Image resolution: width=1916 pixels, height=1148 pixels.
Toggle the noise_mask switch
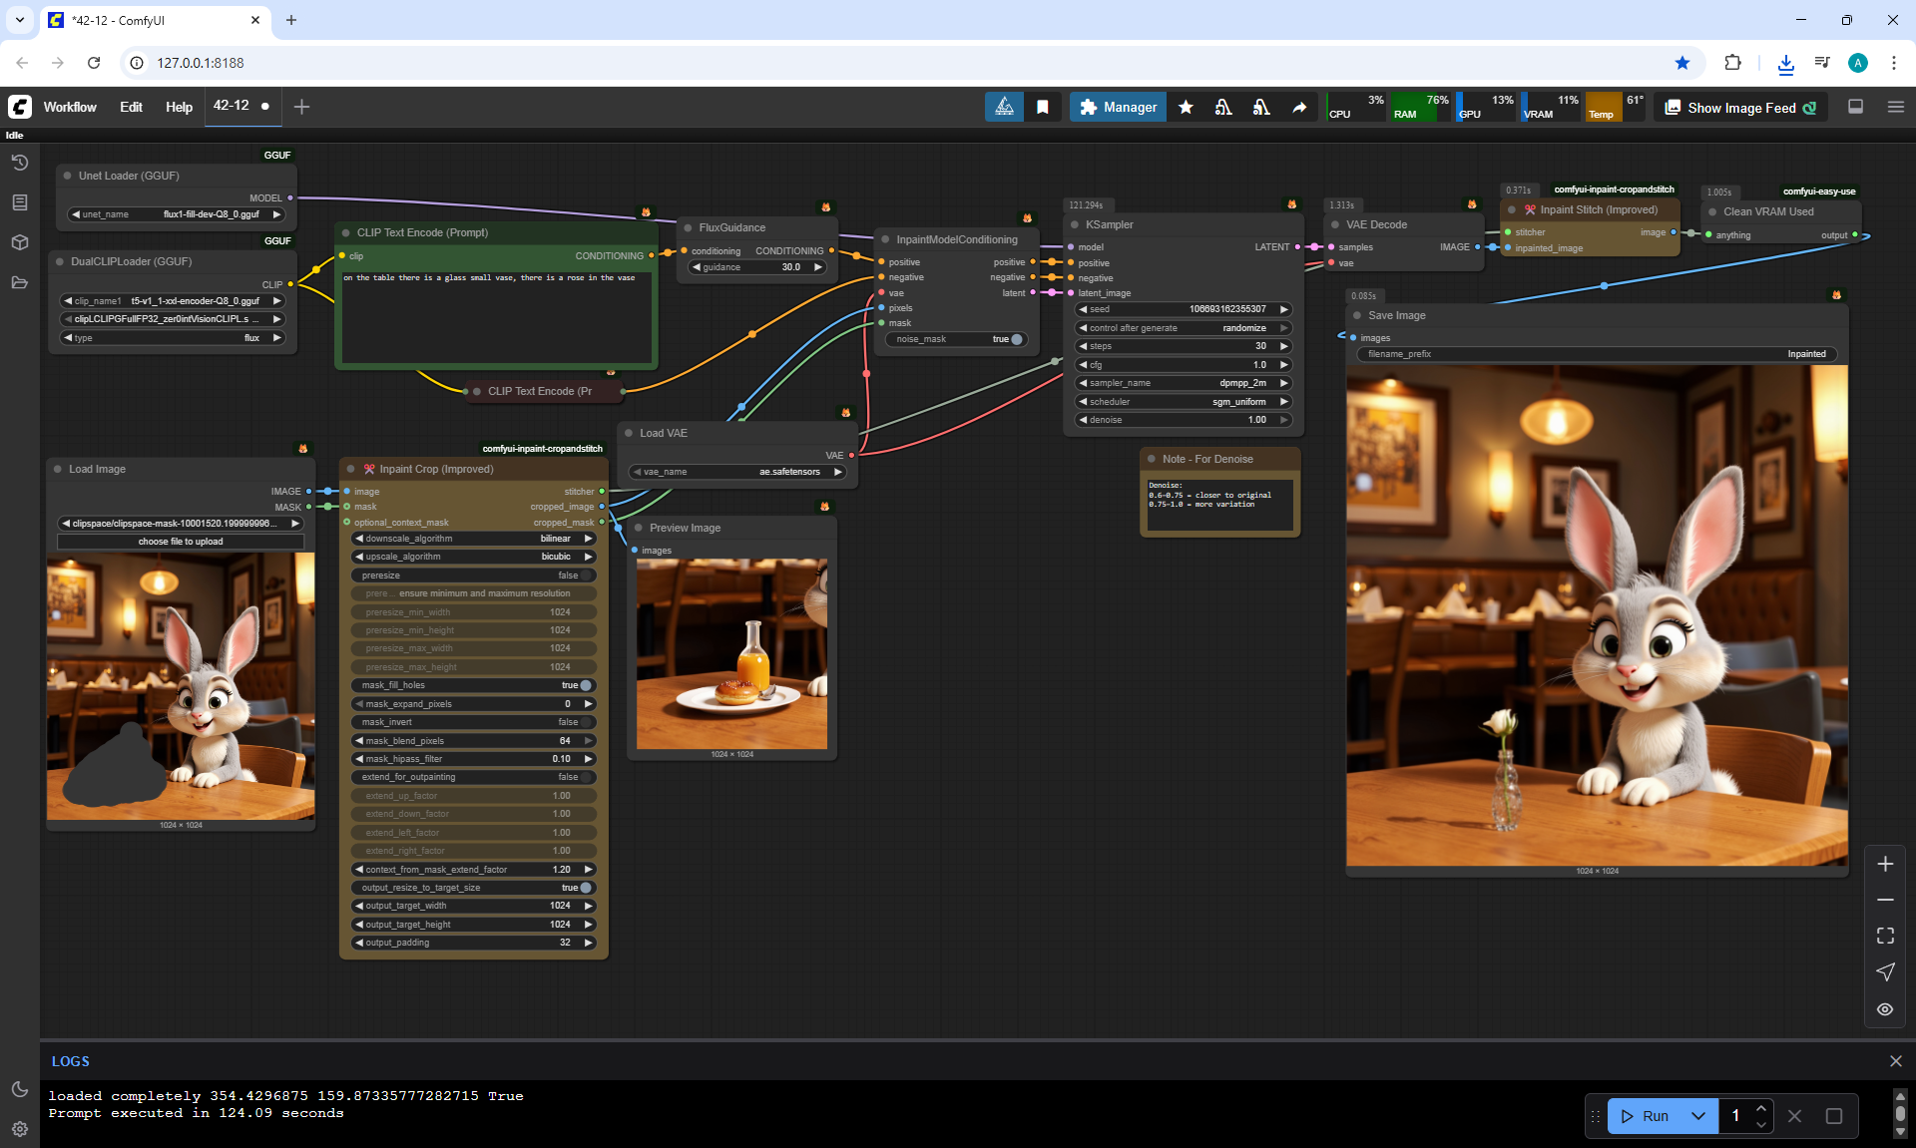click(x=1015, y=339)
